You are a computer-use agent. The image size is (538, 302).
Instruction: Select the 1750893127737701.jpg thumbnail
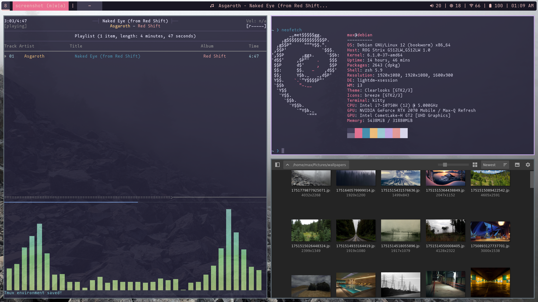490,232
